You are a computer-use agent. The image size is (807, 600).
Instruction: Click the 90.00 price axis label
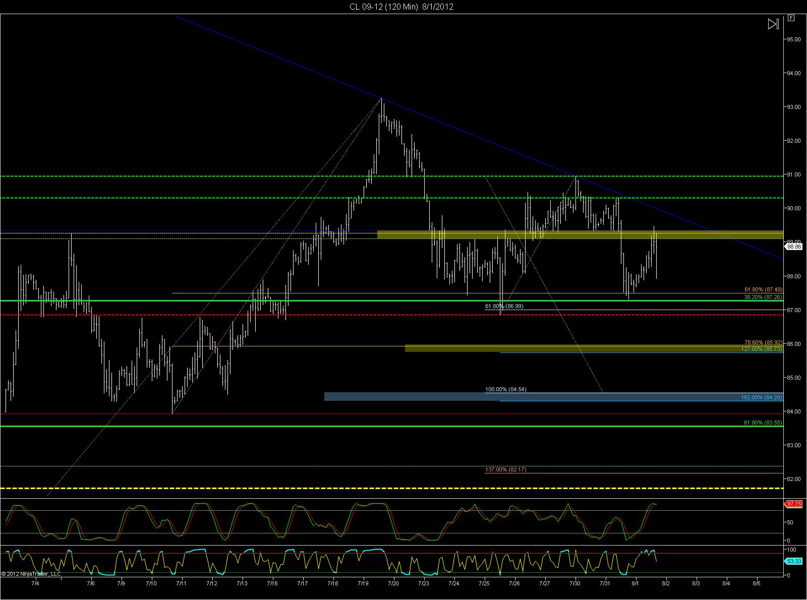794,208
